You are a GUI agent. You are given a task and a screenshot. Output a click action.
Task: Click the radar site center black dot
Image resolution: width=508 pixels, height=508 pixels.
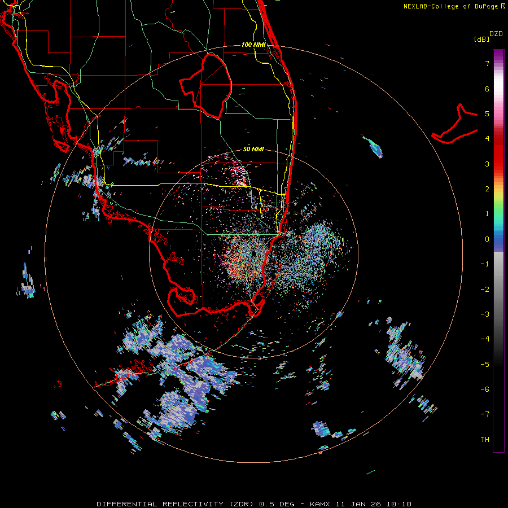tap(253, 253)
